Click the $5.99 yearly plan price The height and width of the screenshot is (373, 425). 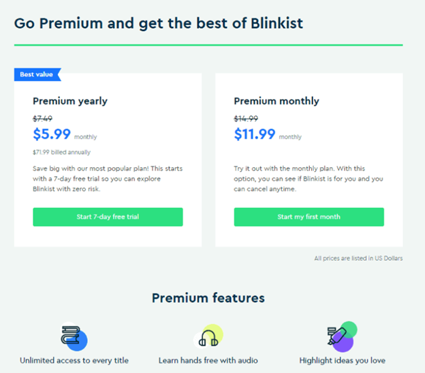pos(52,134)
